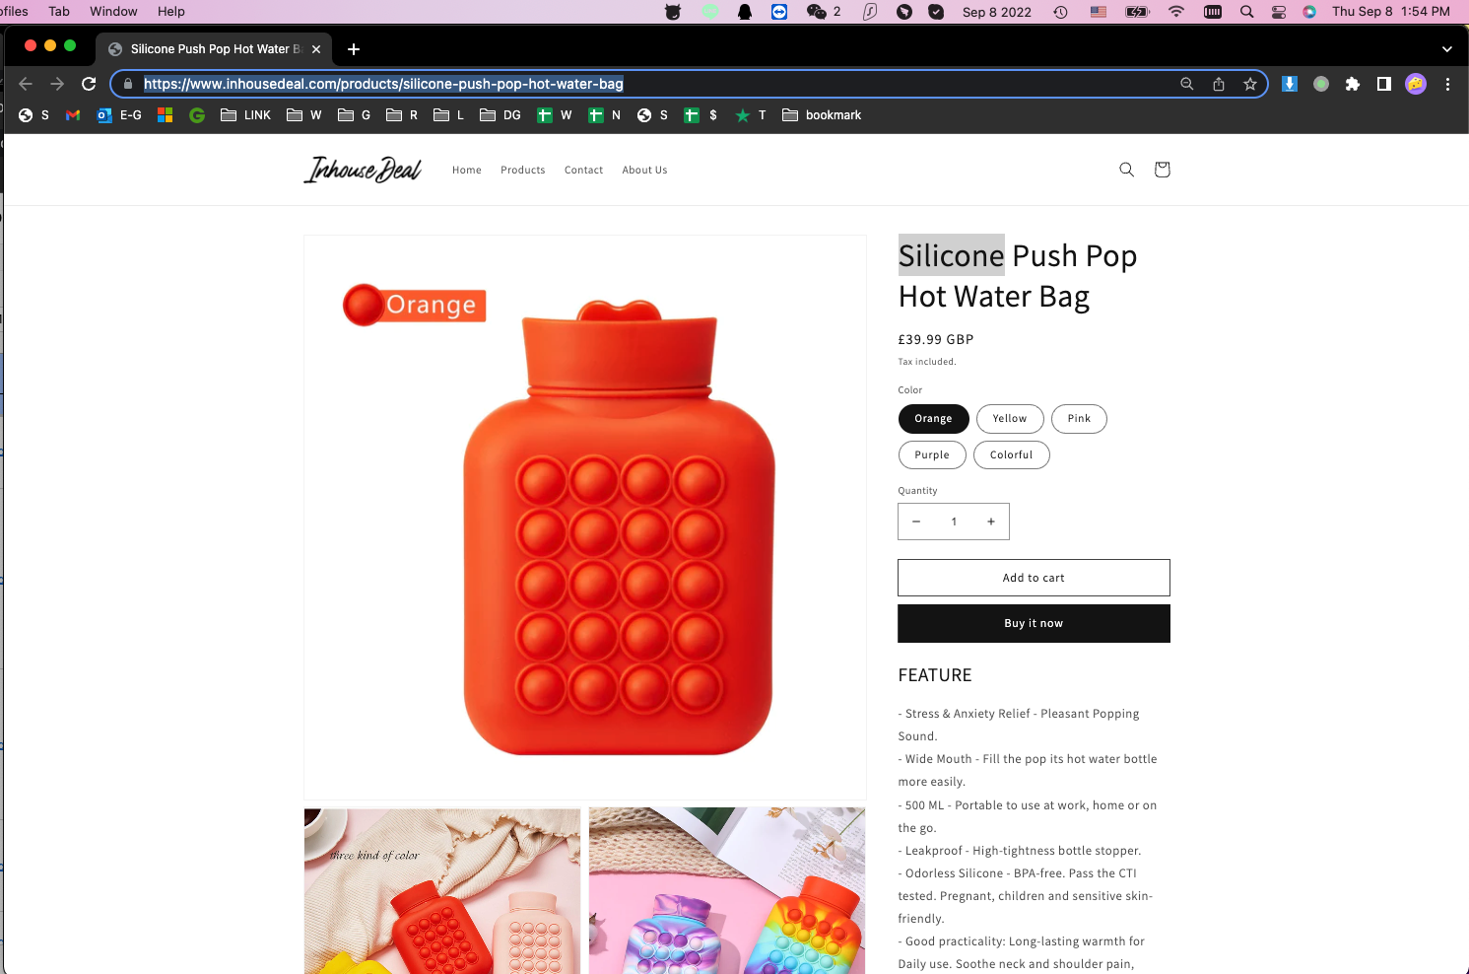Select the Pink color option
The width and height of the screenshot is (1469, 974).
click(1079, 419)
